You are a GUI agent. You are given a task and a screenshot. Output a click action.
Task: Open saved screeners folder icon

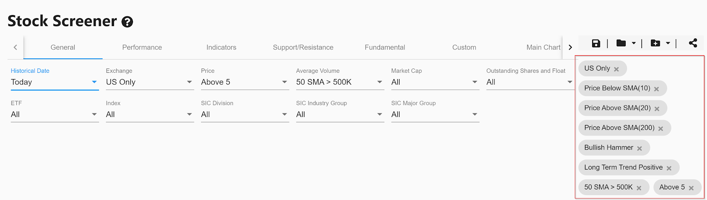point(621,43)
